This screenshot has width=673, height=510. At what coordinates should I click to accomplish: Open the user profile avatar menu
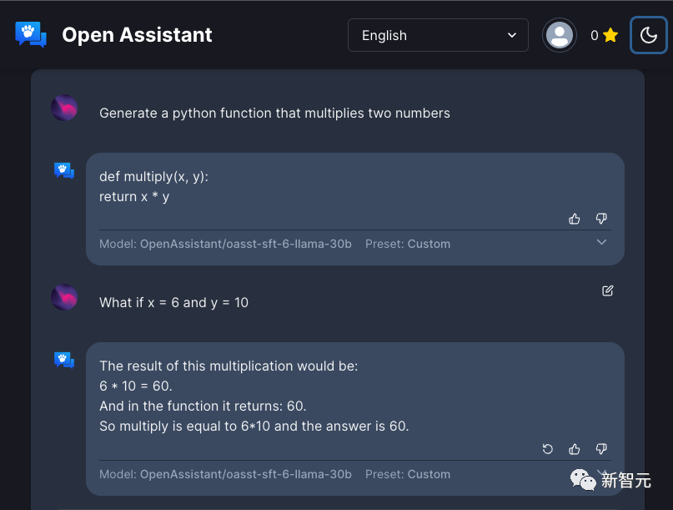560,35
